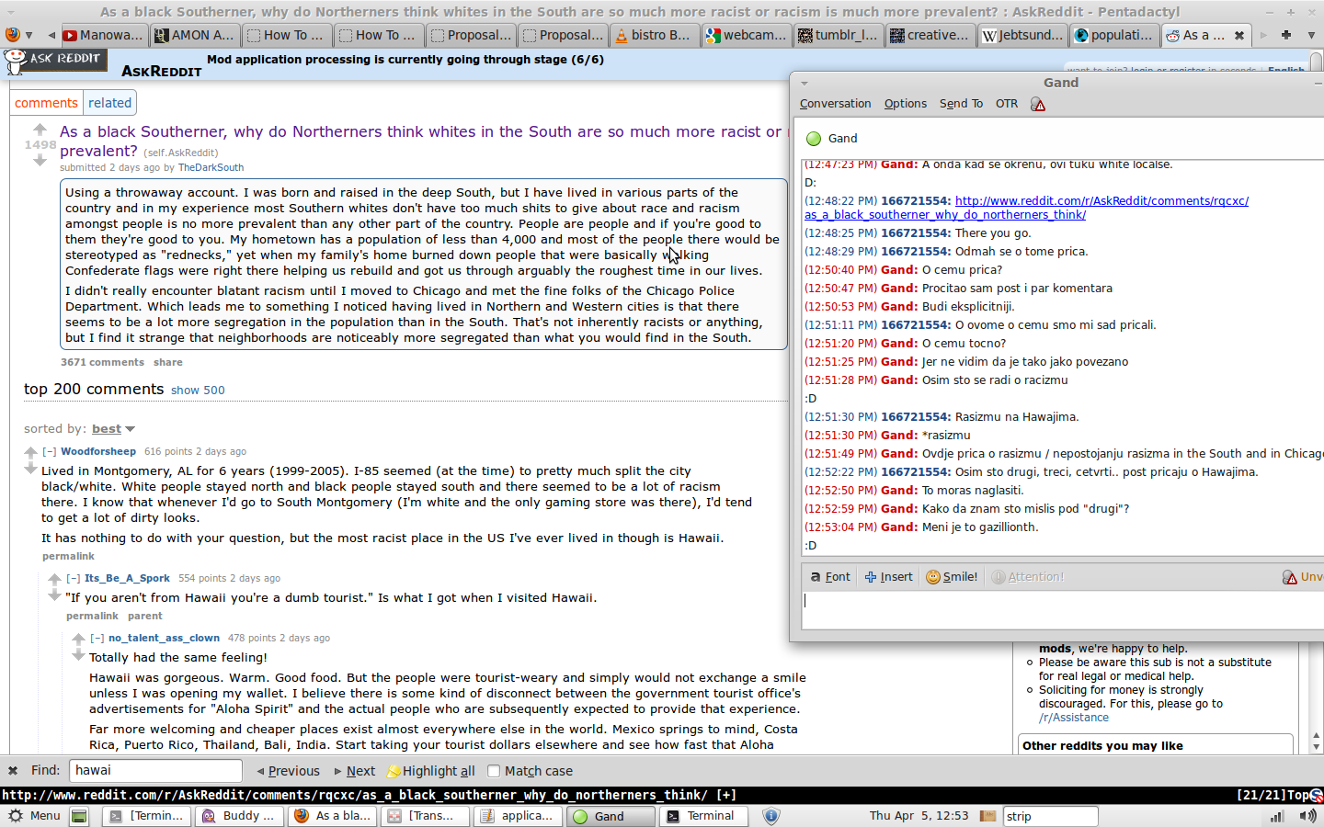Upvote Its_Be_A_Spork's comment

[54, 579]
